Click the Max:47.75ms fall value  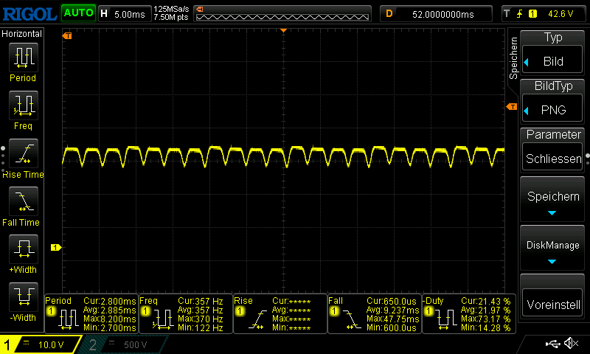(392, 319)
